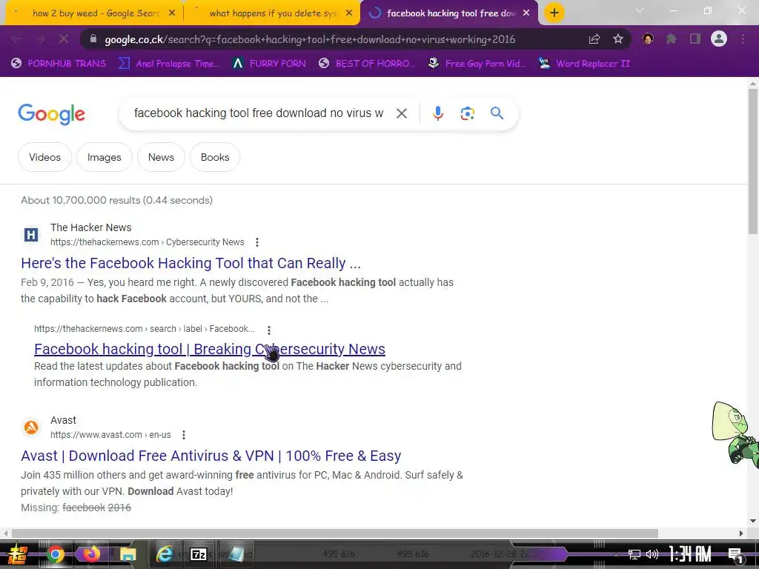Image resolution: width=759 pixels, height=569 pixels.
Task: Click The Hacker News site favicon
Action: click(31, 235)
